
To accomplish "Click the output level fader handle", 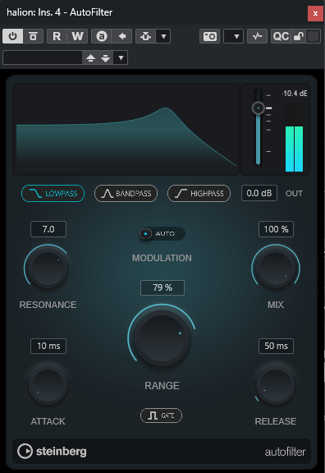I will click(x=258, y=108).
